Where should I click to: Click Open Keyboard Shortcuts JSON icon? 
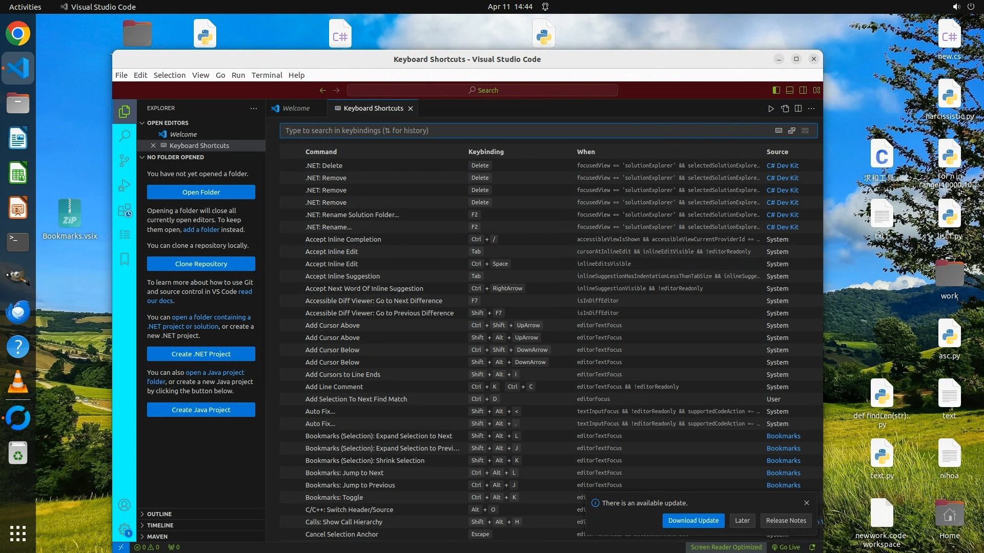pyautogui.click(x=785, y=109)
